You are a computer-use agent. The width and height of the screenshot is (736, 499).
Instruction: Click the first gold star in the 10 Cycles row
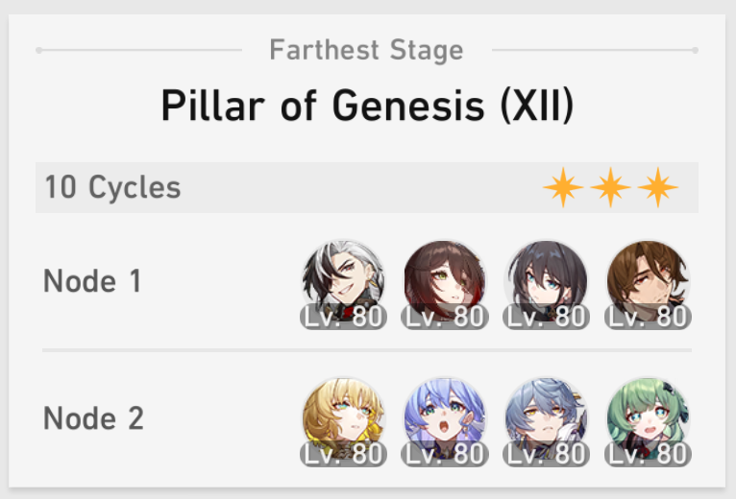pyautogui.click(x=563, y=187)
